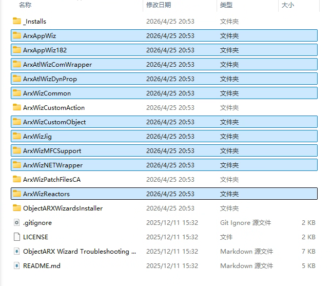The height and width of the screenshot is (286, 331).
Task: Click the ArxWizNETWrapper folder icon
Action: pyautogui.click(x=16, y=165)
